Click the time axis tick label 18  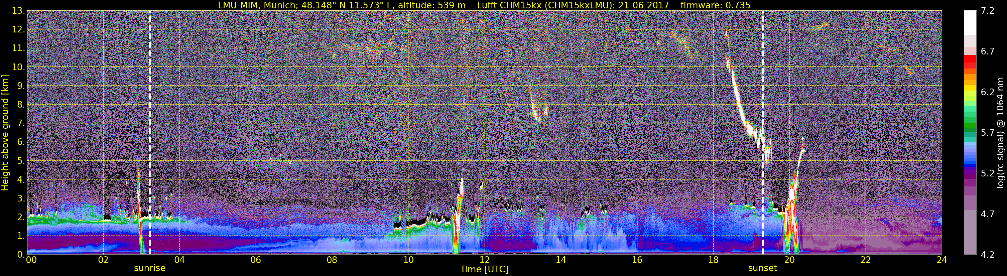(713, 260)
